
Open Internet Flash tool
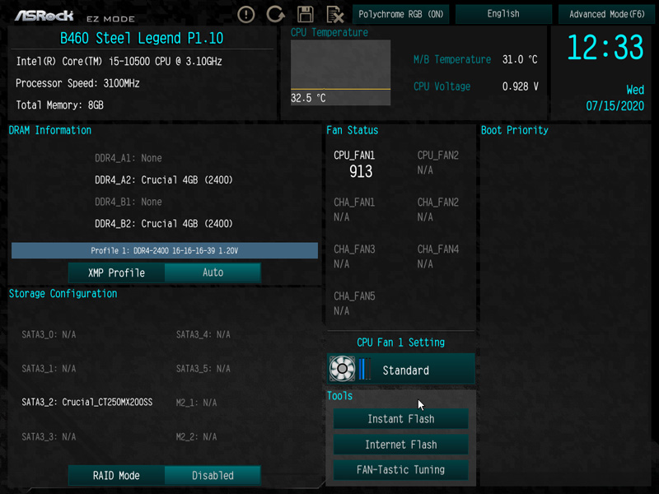[x=401, y=445]
